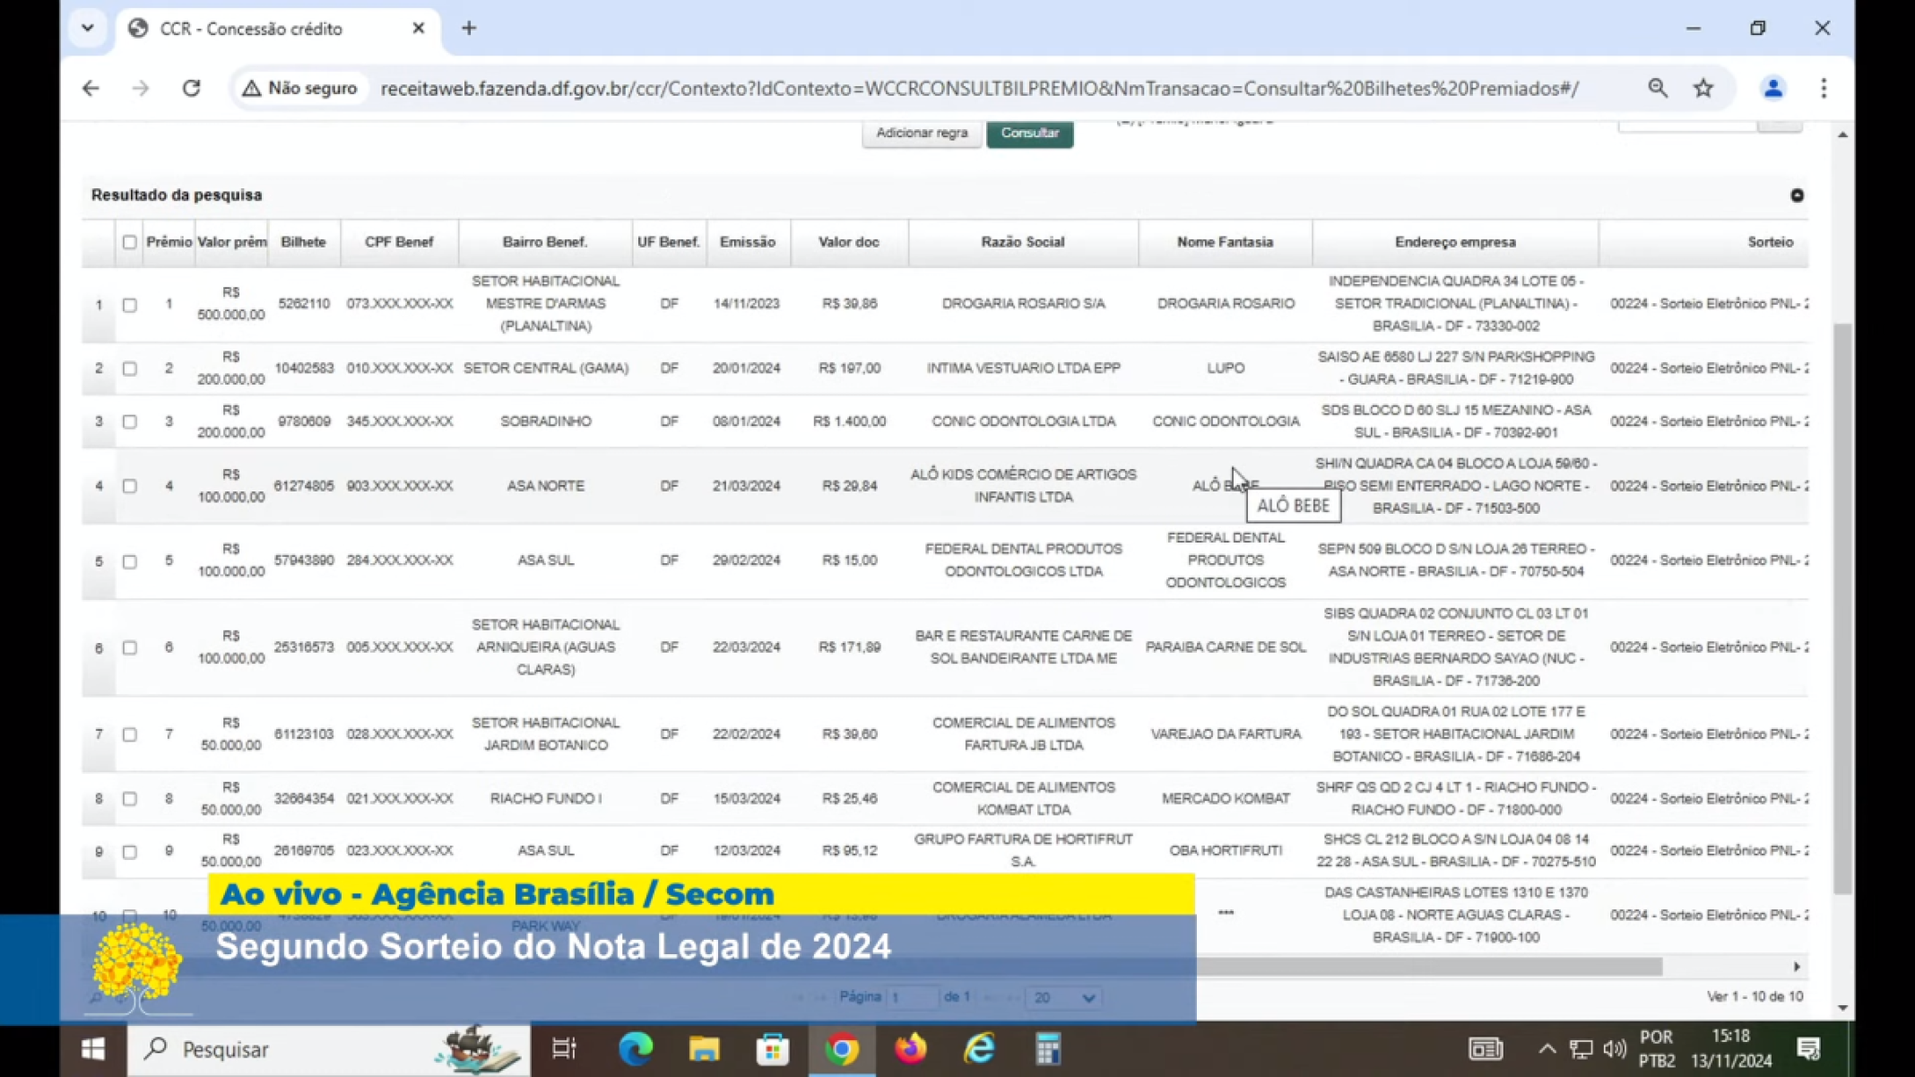Bookmark this page with the star icon
This screenshot has height=1077, width=1915.
tap(1703, 88)
